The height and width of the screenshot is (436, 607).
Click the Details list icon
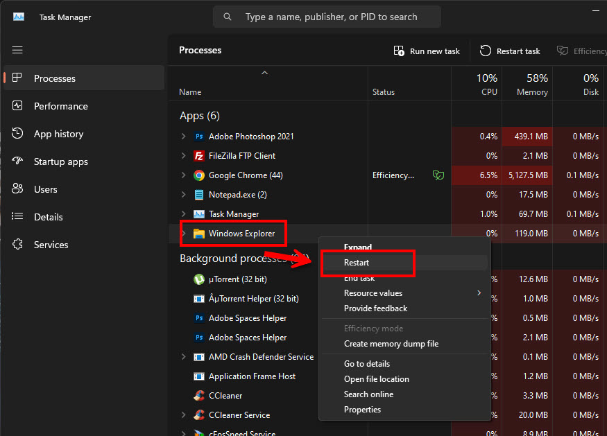click(17, 216)
